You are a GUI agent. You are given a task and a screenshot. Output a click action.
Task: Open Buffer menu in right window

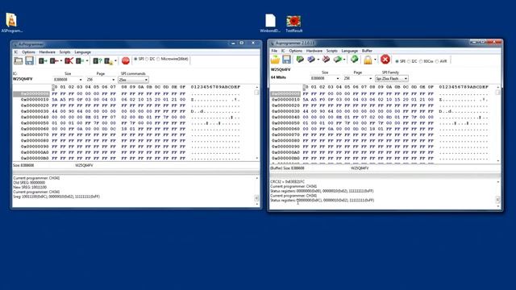(x=367, y=51)
